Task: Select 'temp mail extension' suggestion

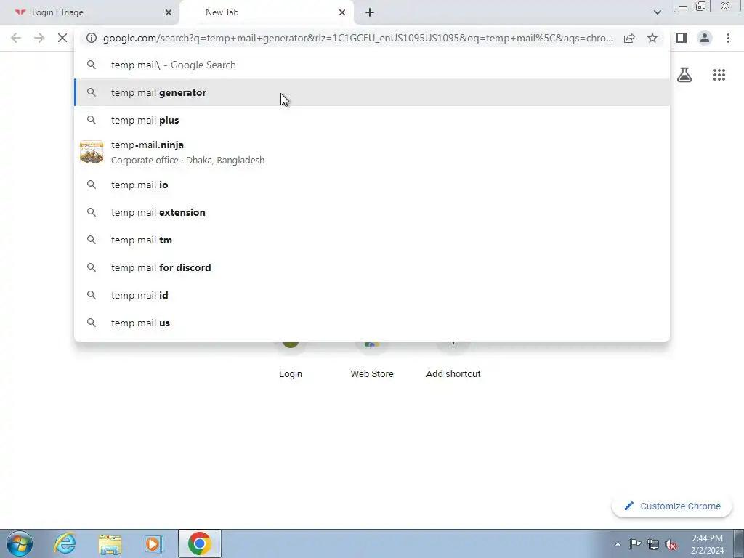Action: pos(372,212)
